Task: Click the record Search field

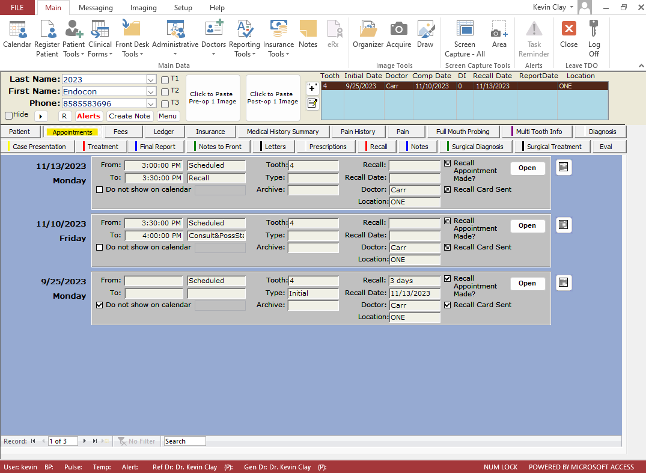Action: tap(184, 441)
